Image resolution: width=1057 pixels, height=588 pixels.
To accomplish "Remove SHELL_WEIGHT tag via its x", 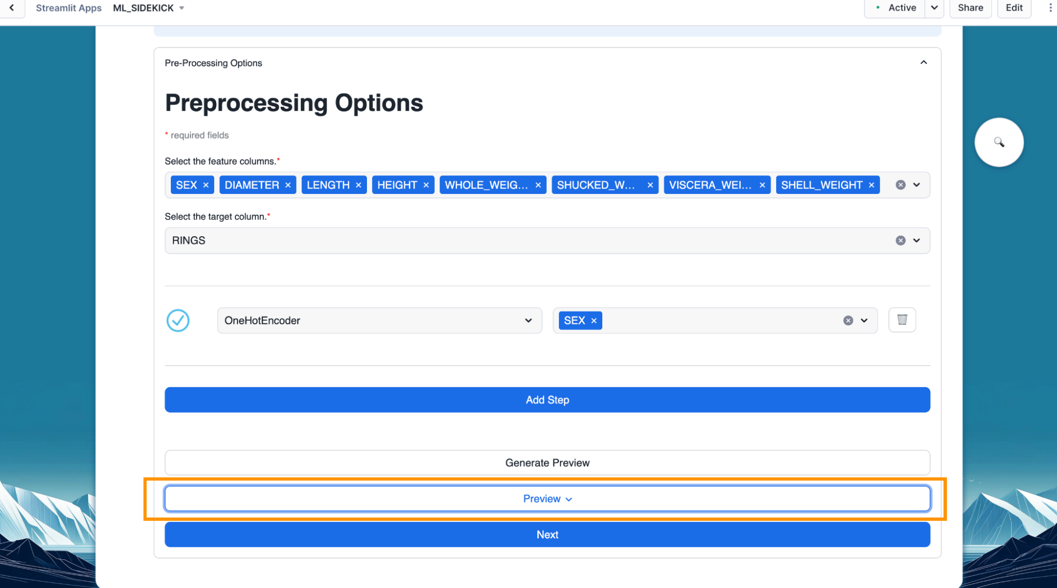I will coord(871,185).
